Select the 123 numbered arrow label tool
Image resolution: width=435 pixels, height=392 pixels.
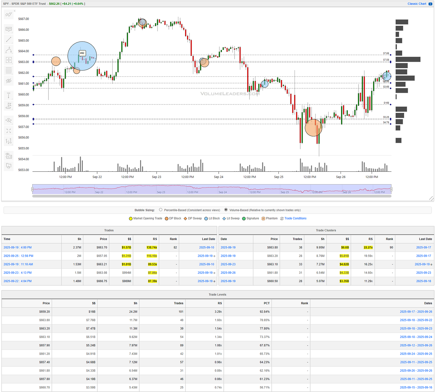point(9,96)
